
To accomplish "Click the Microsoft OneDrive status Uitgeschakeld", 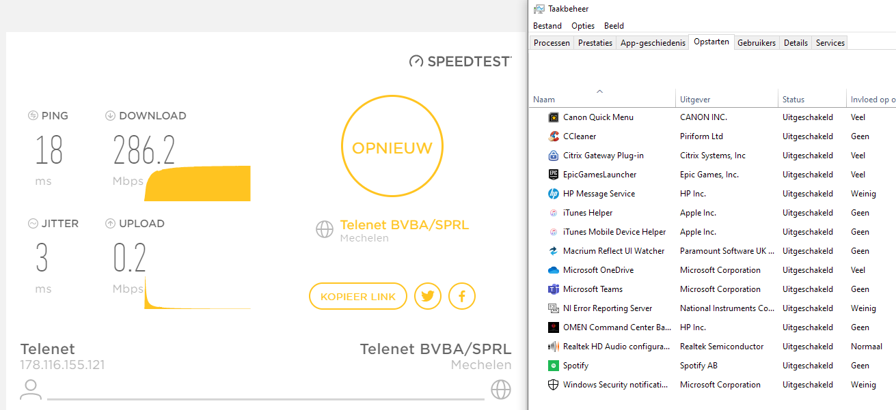I will tap(808, 270).
